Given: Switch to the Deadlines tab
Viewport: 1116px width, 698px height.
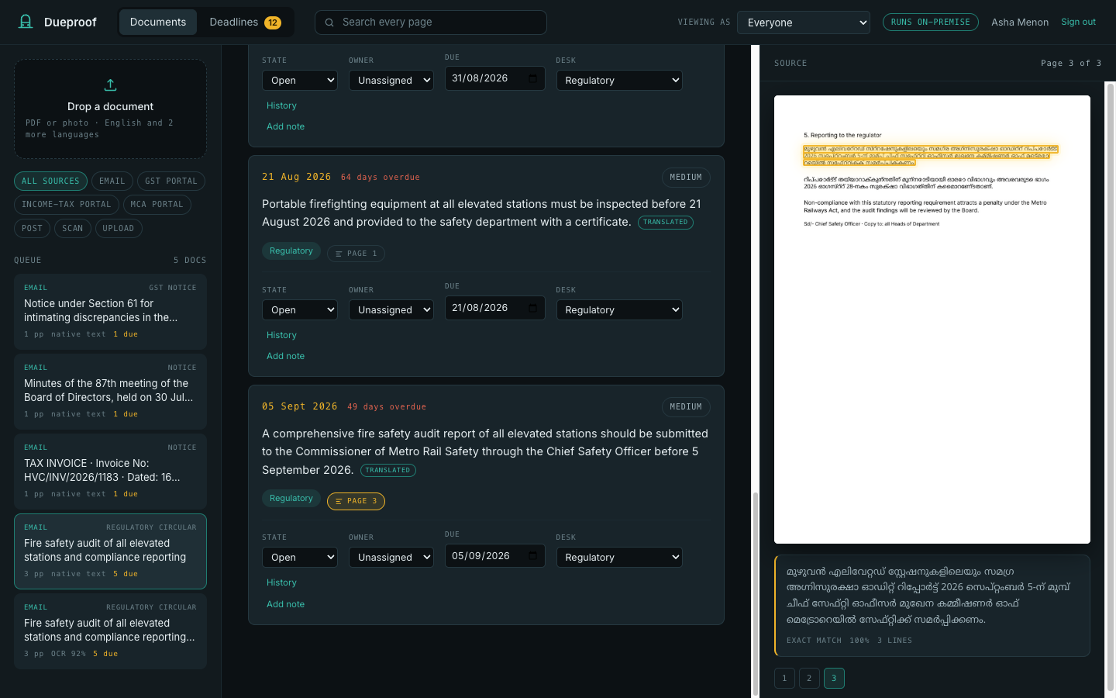Looking at the screenshot, I should 245,22.
